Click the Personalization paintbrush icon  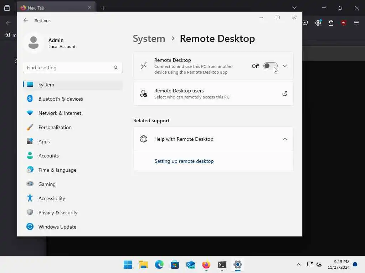point(30,127)
